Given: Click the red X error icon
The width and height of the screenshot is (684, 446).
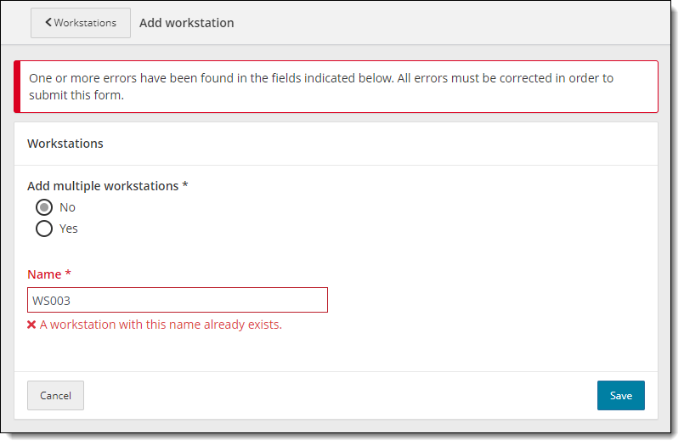Looking at the screenshot, I should (x=31, y=325).
